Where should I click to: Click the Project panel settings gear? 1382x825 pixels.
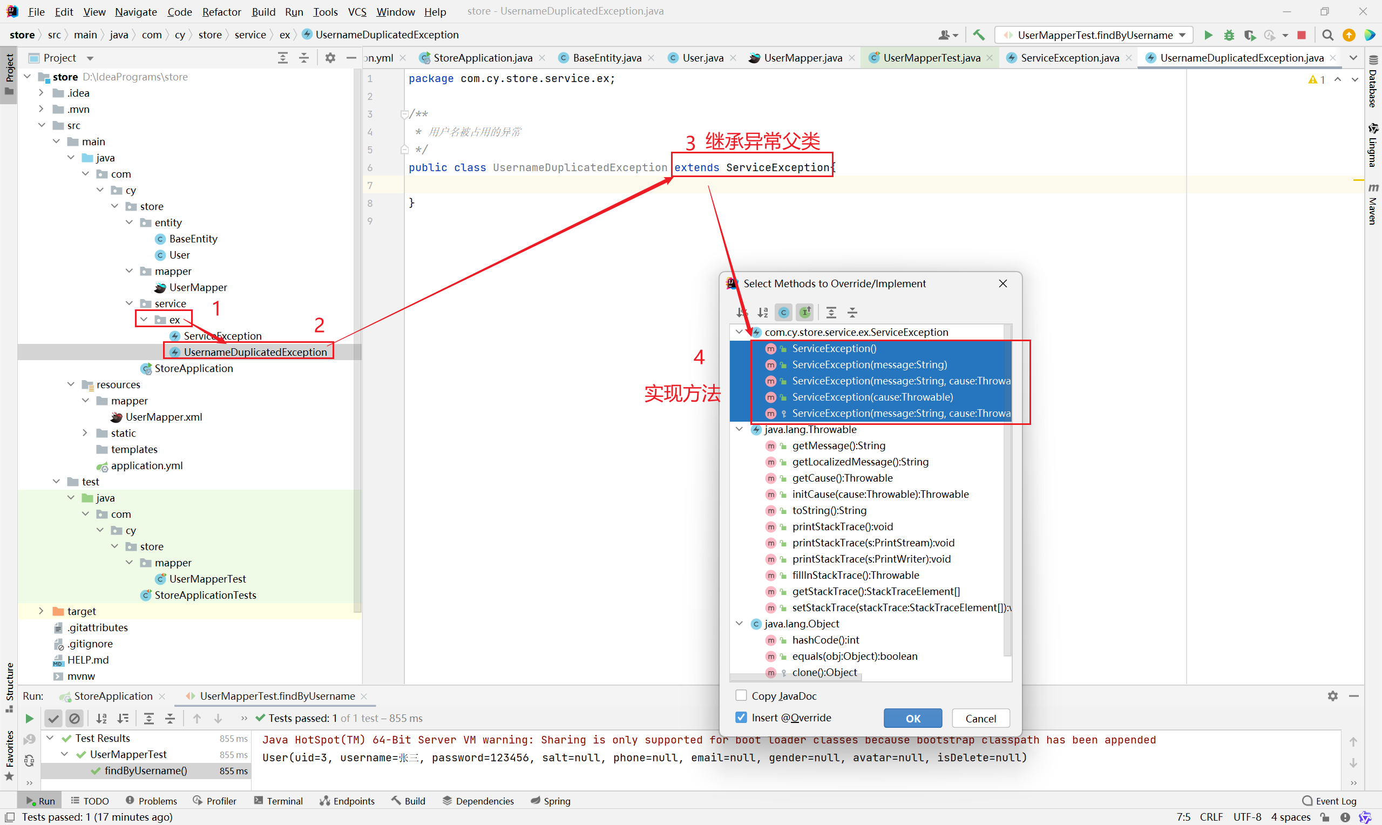click(330, 58)
